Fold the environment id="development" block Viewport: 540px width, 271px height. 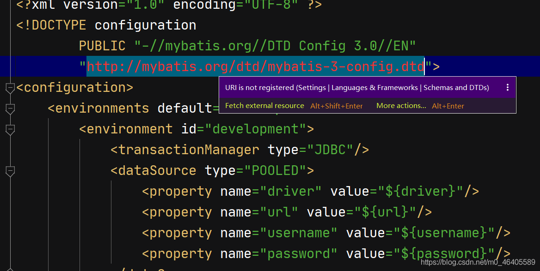[x=10, y=130]
